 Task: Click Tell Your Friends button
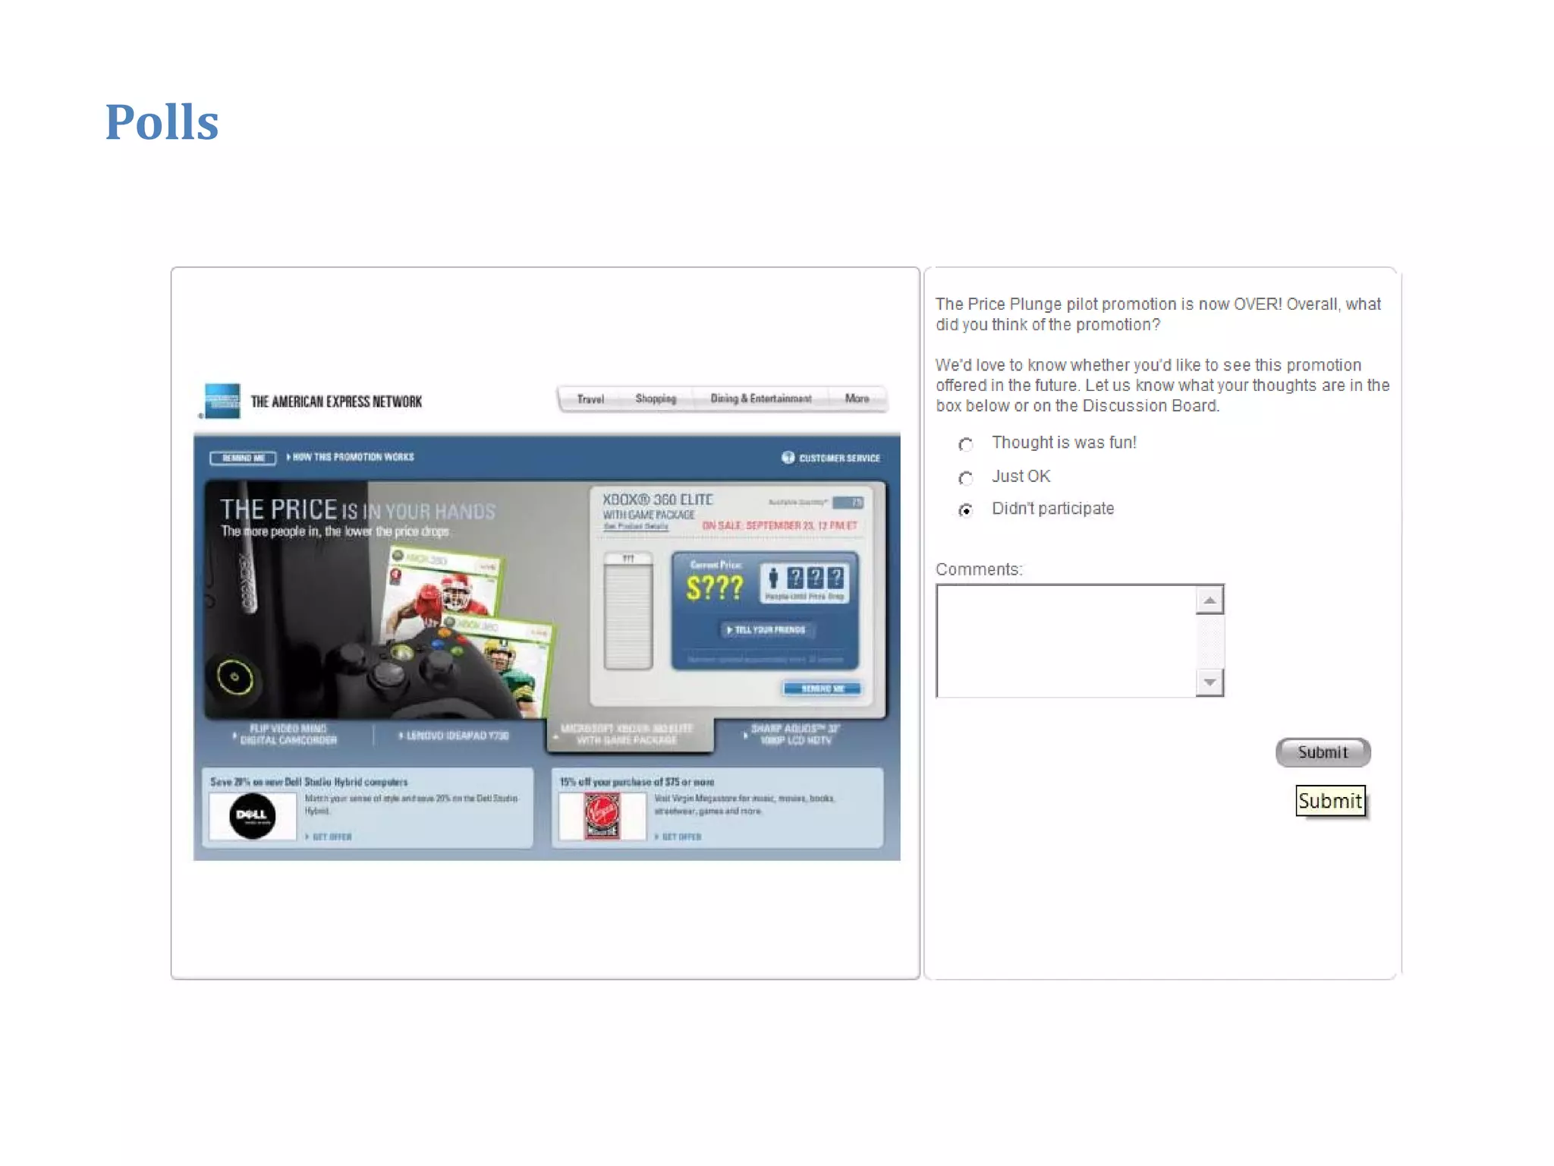coord(766,629)
